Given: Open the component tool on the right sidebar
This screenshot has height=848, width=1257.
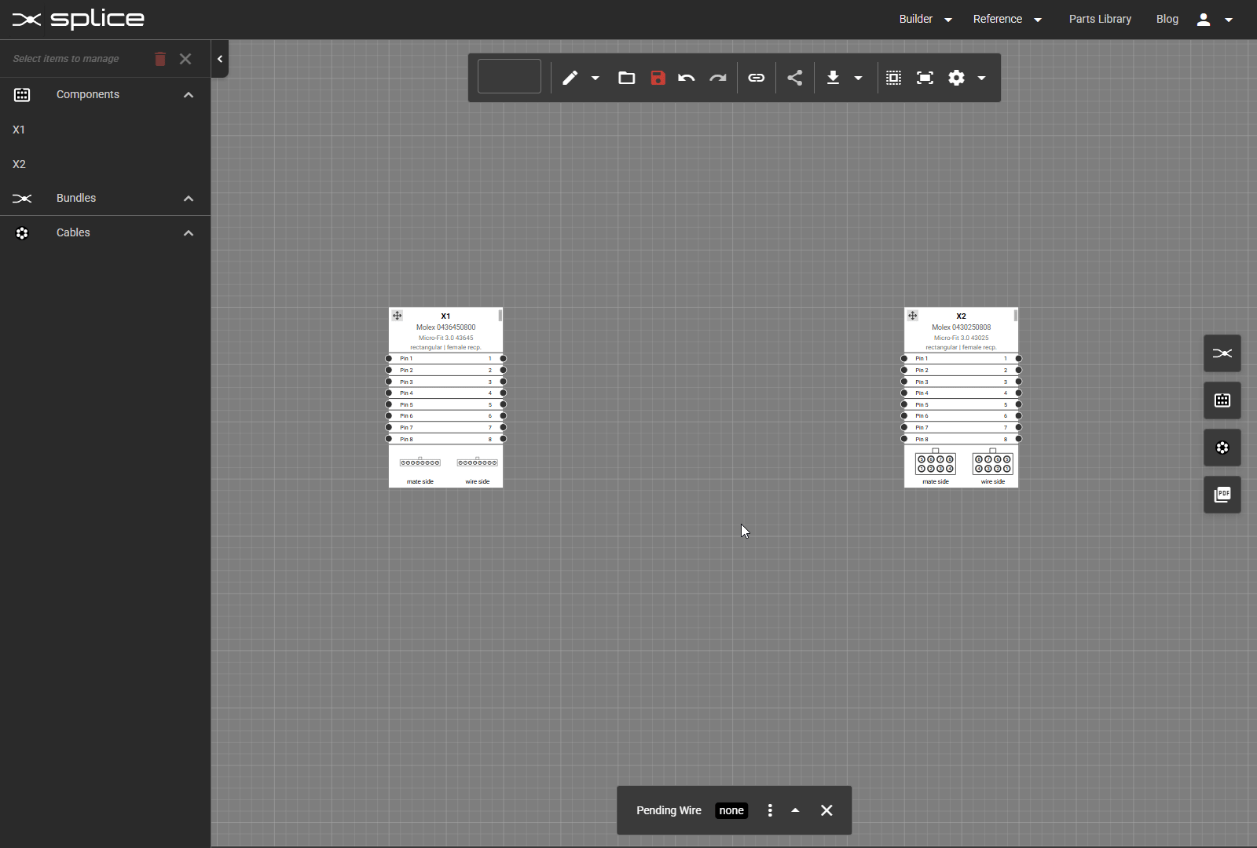Looking at the screenshot, I should 1222,400.
